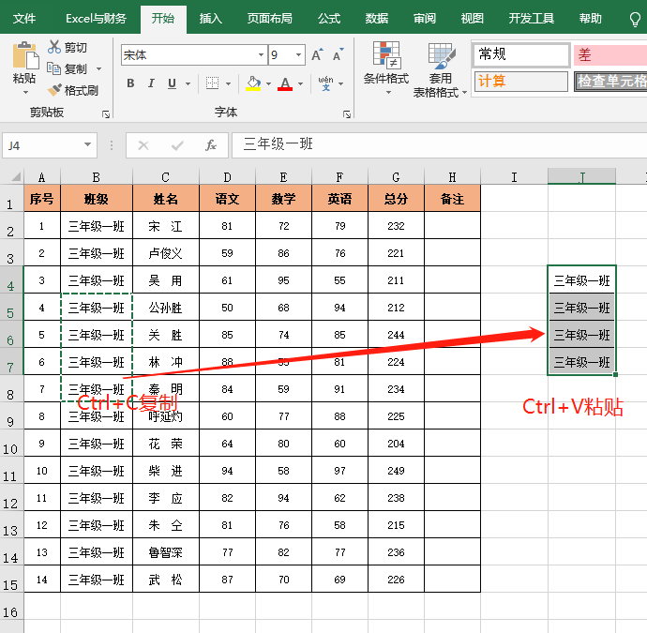Open 套用表格格式 table format

[x=441, y=70]
